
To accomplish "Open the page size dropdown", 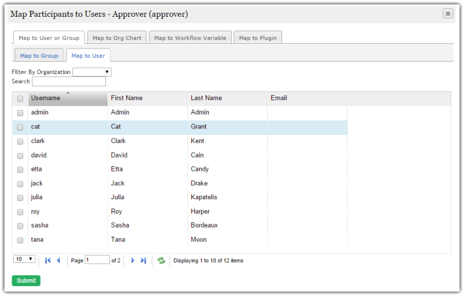I will click(24, 259).
